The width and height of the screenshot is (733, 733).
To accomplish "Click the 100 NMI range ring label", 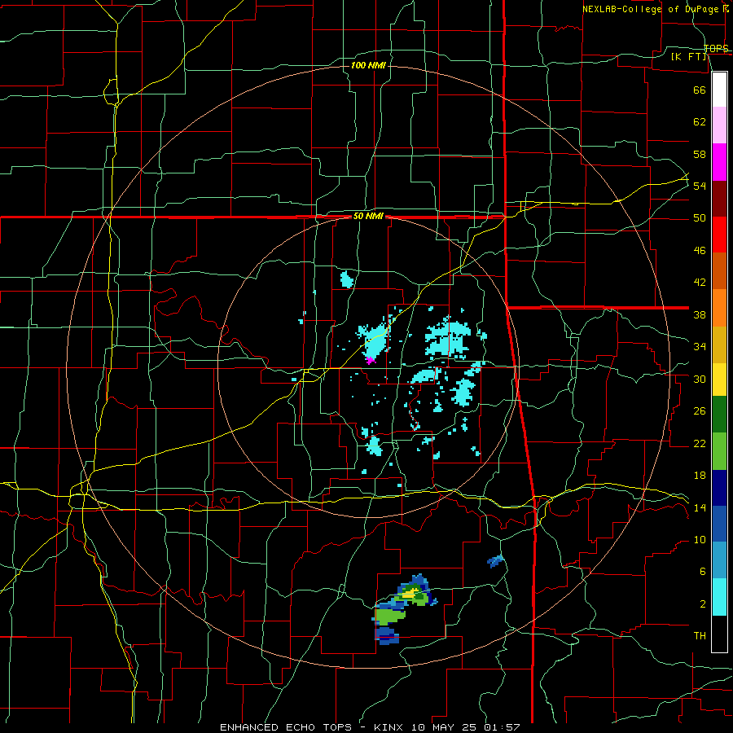I will click(368, 65).
